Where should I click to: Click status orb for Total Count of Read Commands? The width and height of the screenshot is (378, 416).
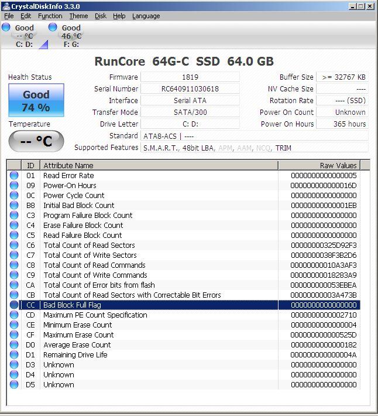(x=14, y=265)
